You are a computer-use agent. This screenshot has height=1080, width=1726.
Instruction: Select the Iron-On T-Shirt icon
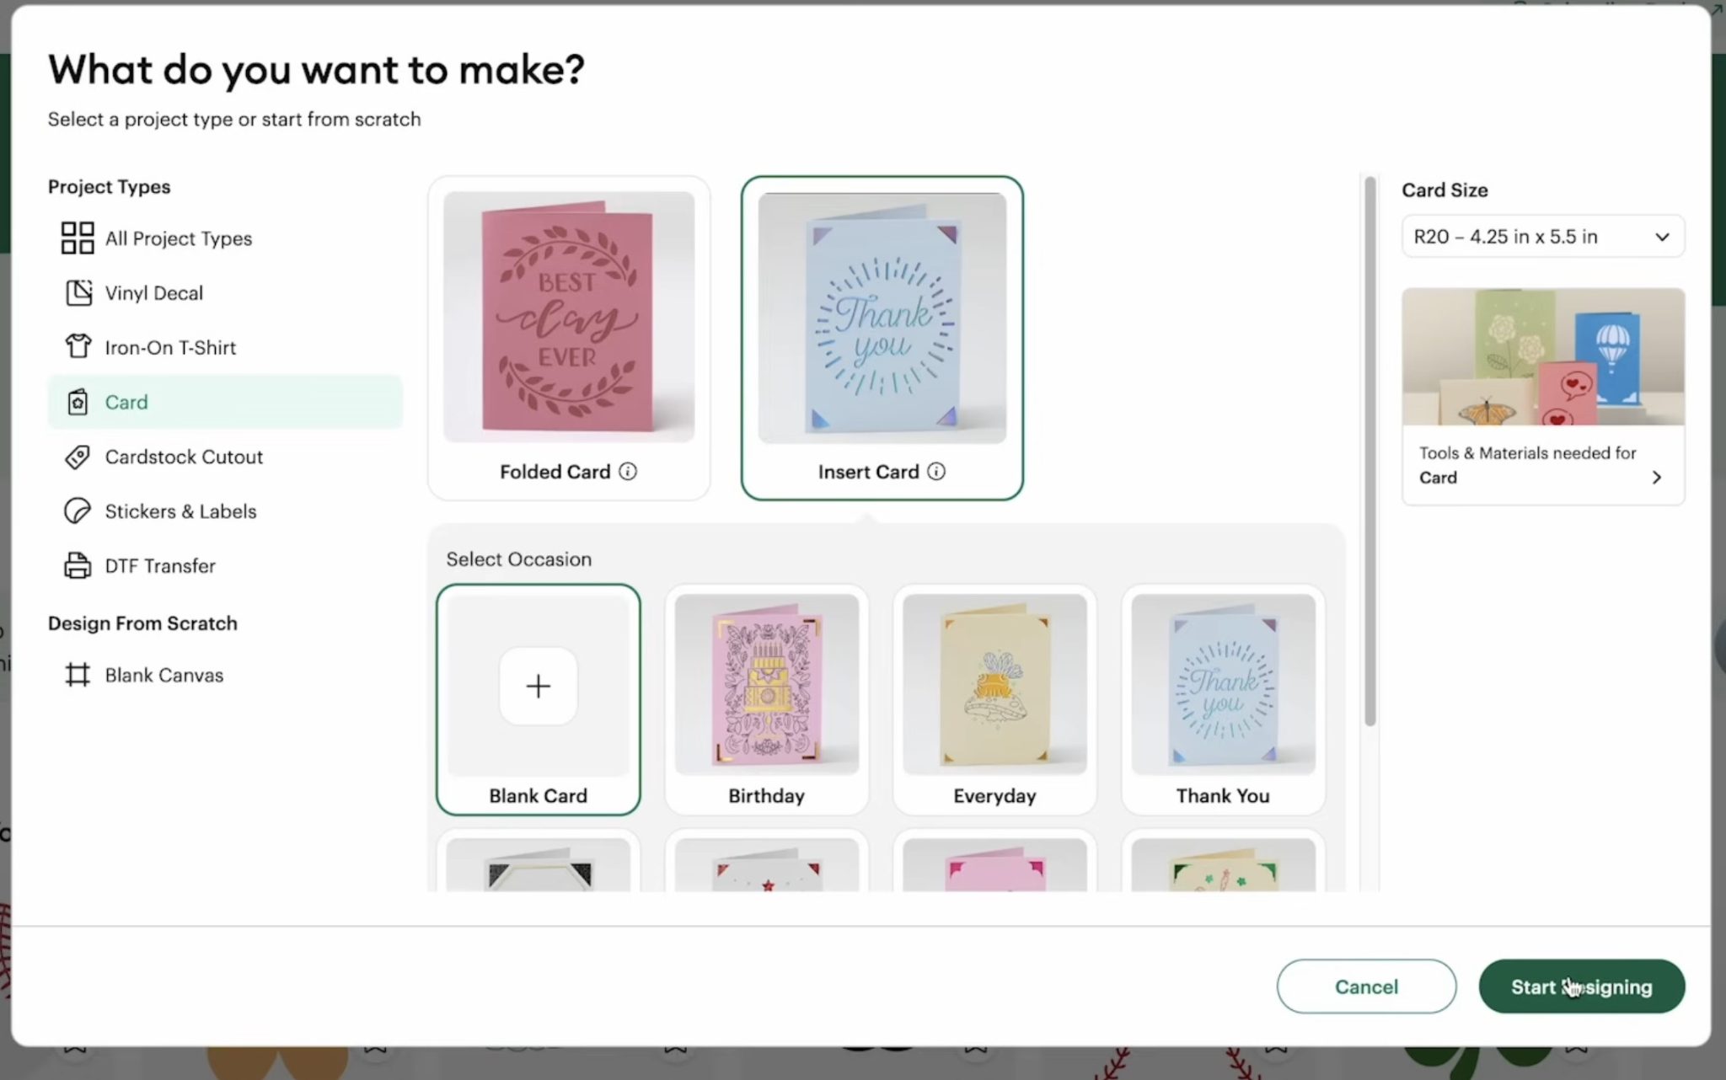(x=78, y=346)
